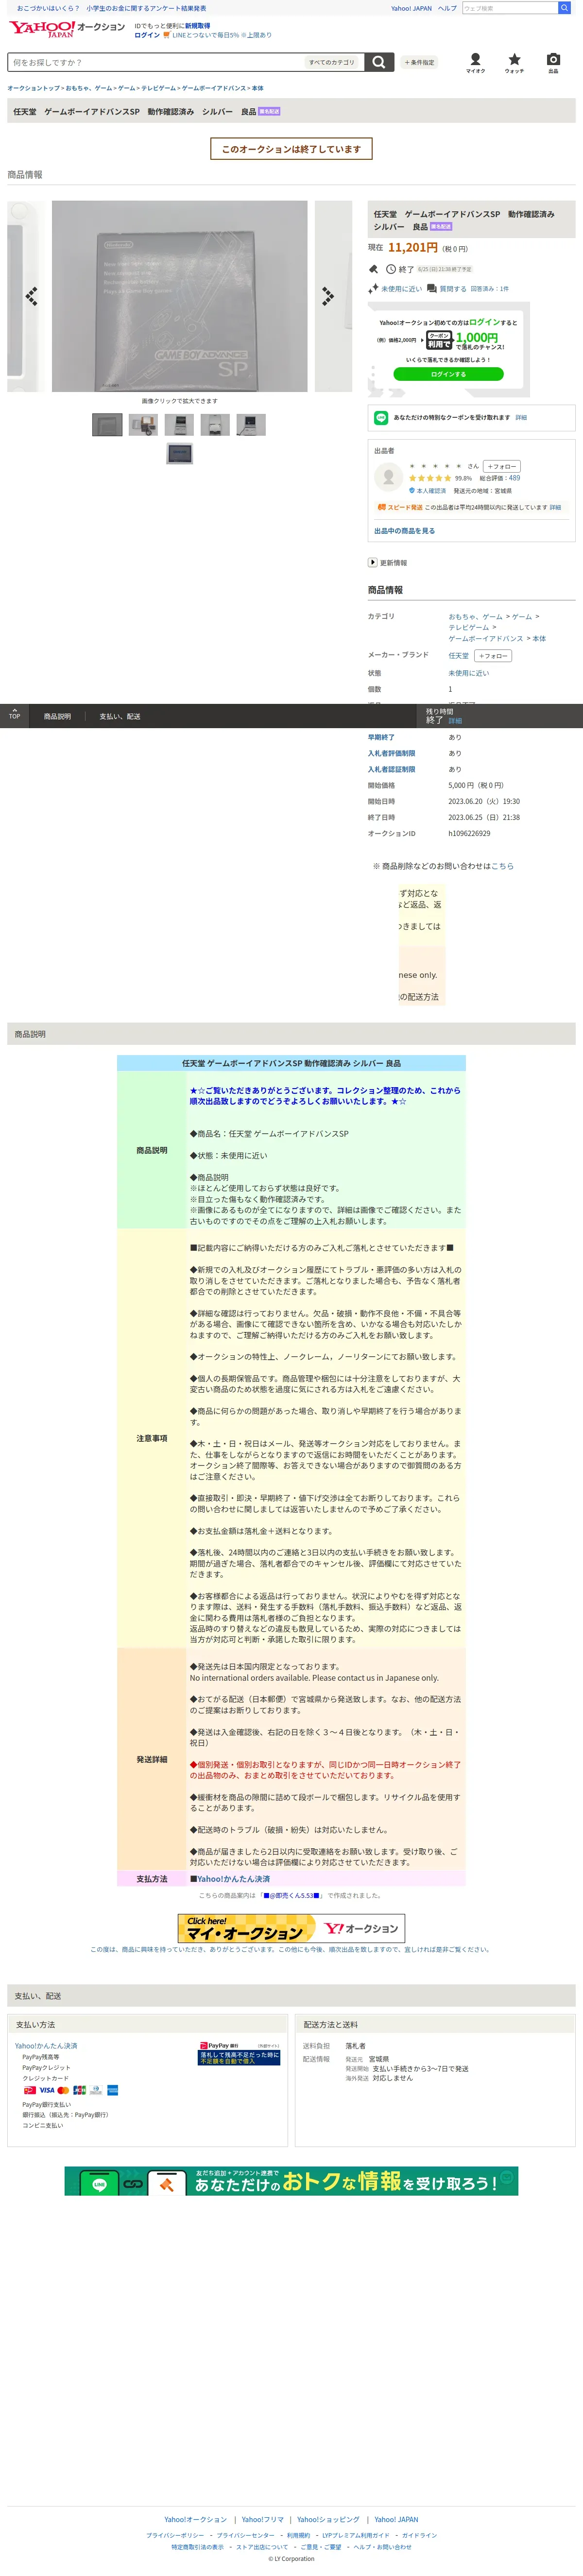Select the fourth product thumbnail
The width and height of the screenshot is (583, 2576).
pyautogui.click(x=215, y=425)
